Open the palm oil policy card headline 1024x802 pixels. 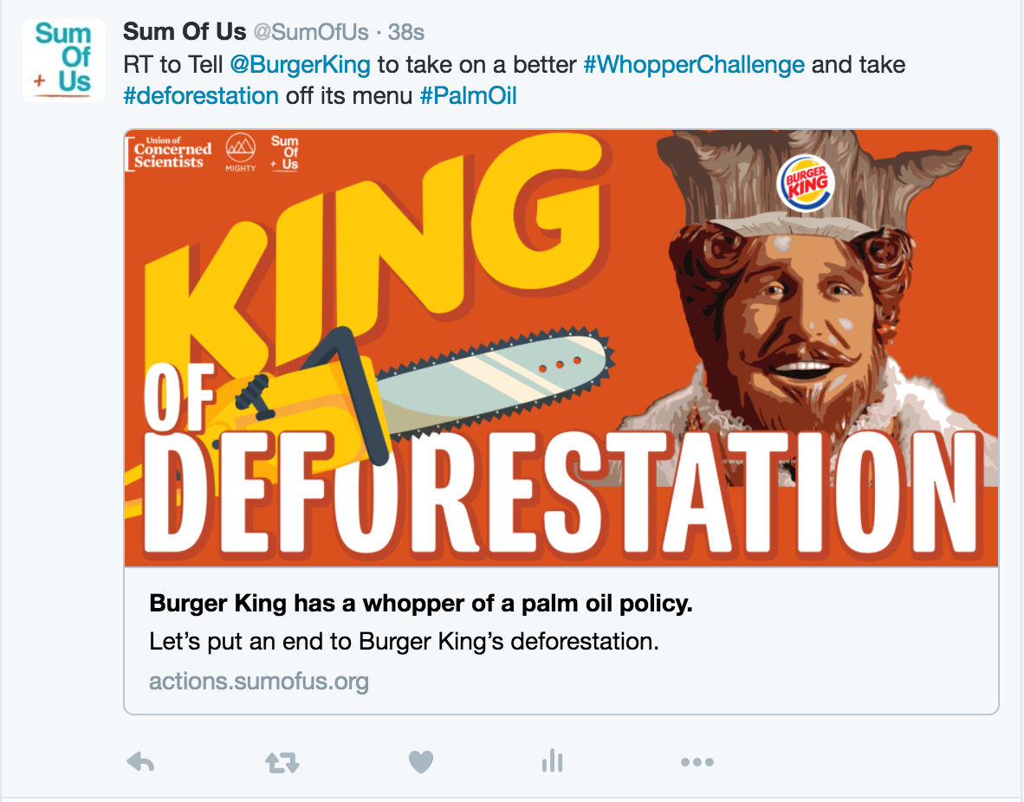(421, 602)
